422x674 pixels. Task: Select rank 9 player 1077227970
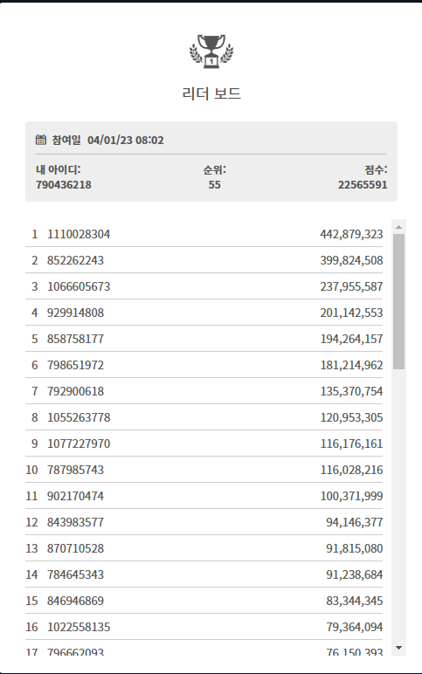tap(79, 444)
